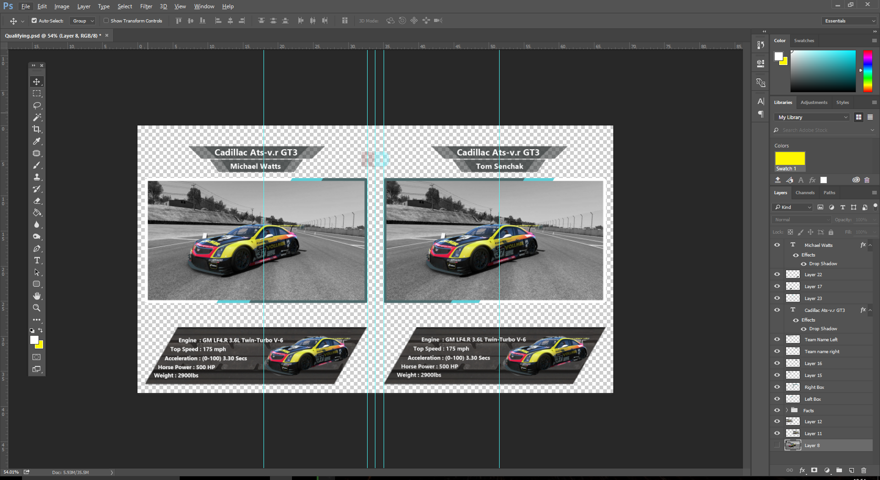Click the zoom percentage field 54.01%
This screenshot has width=880, height=480.
tap(11, 472)
